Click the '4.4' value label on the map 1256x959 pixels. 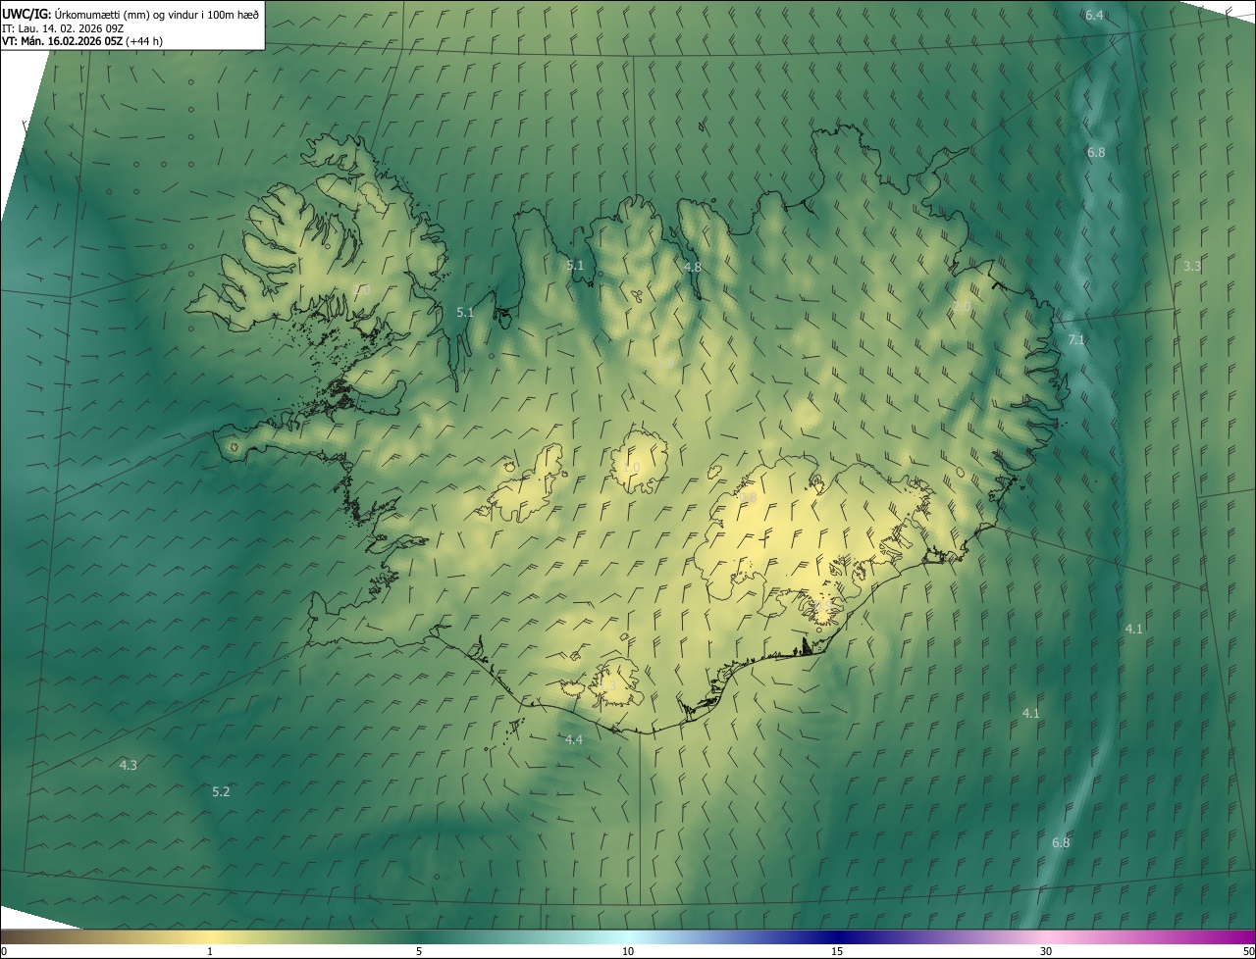click(574, 739)
